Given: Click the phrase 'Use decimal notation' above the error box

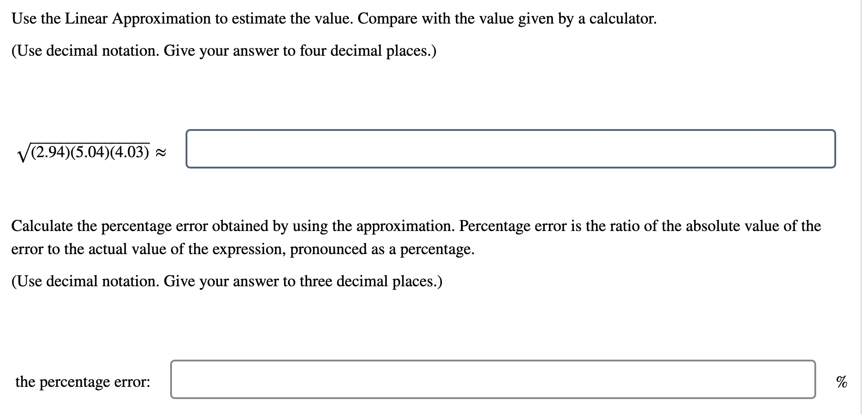Looking at the screenshot, I should [84, 281].
